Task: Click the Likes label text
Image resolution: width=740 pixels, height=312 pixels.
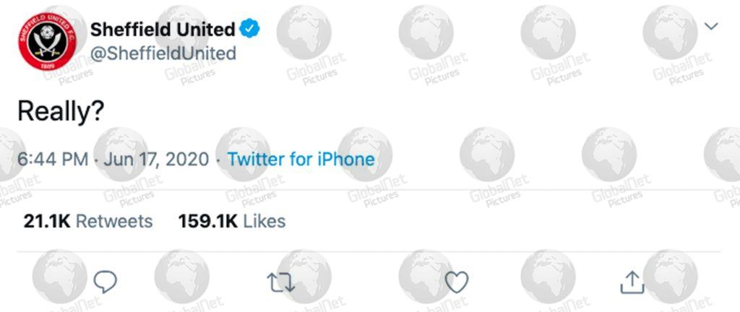Action: 264,221
